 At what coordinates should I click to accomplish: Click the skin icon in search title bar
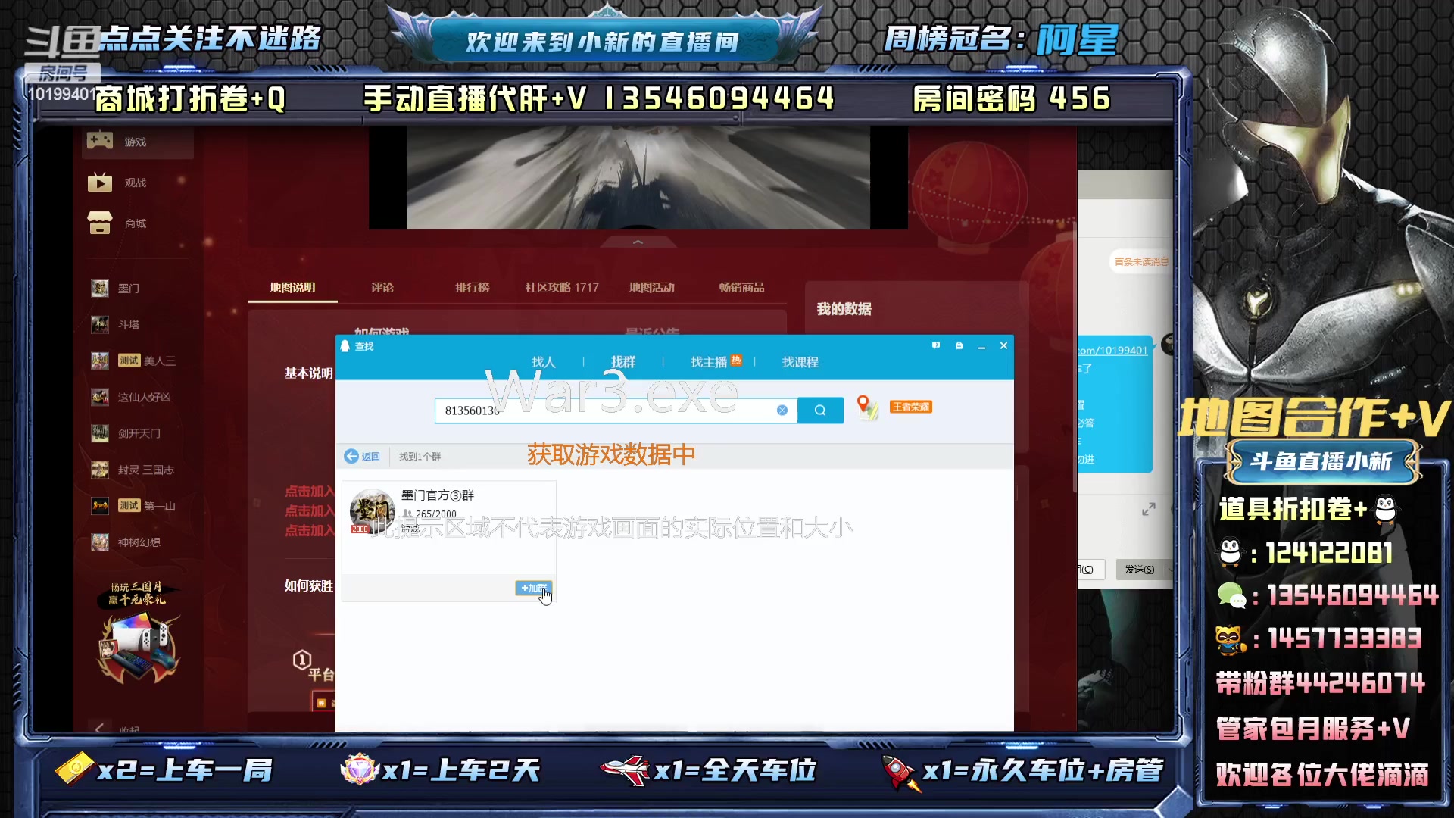pyautogui.click(x=959, y=346)
